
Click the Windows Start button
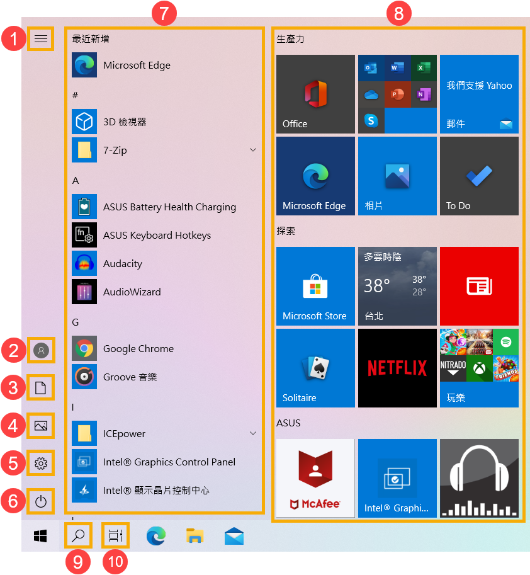[41, 536]
